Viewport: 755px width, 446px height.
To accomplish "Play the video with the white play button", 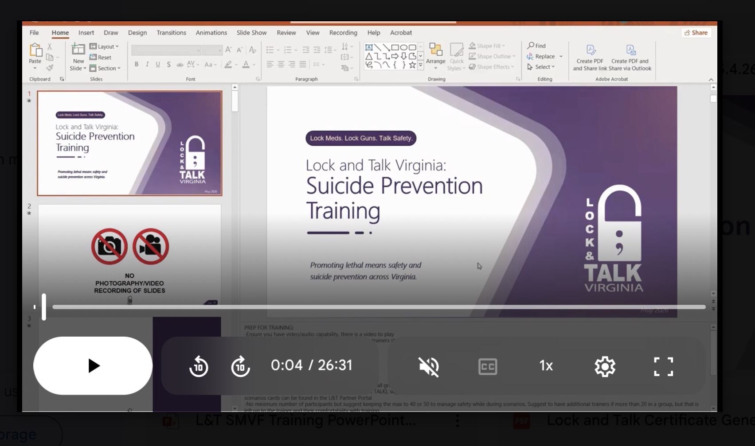I will (93, 365).
